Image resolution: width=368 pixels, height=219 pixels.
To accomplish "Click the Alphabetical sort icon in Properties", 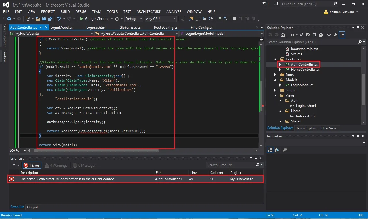I will 277,150.
